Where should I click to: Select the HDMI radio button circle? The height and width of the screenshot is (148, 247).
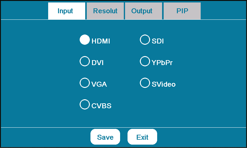click(85, 40)
